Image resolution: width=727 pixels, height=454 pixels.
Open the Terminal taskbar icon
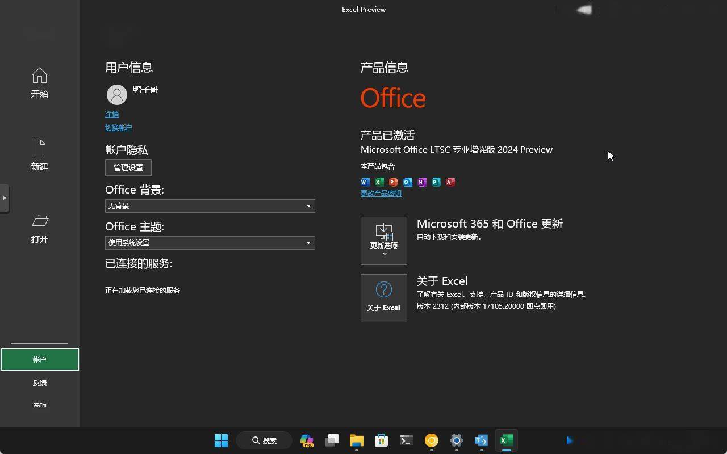(407, 440)
